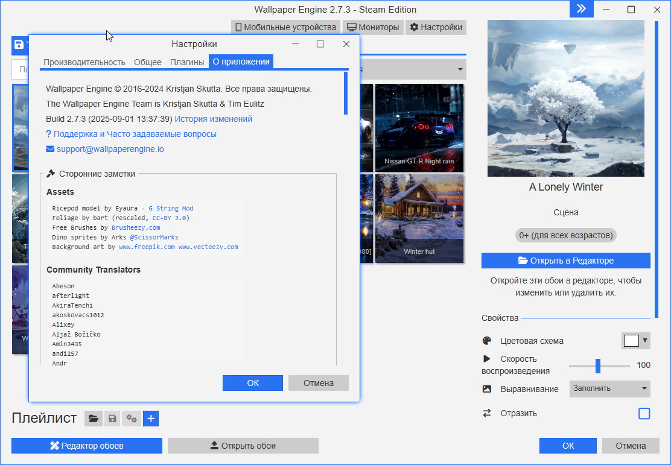The width and height of the screenshot is (671, 465).
Task: Open Поддержка и Часто задаваемые вопросы link
Action: pos(135,134)
